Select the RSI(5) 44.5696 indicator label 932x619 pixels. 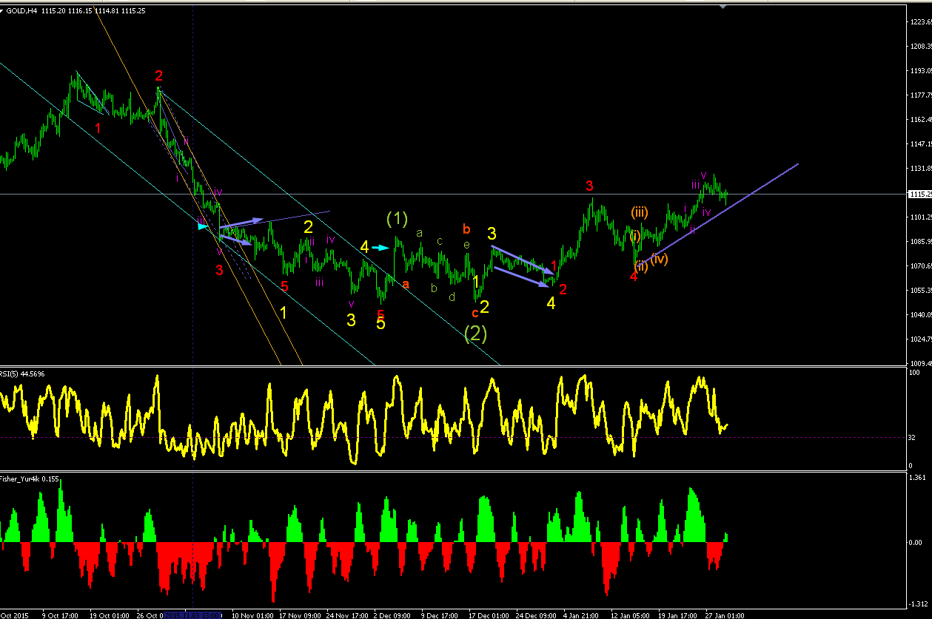(x=21, y=373)
